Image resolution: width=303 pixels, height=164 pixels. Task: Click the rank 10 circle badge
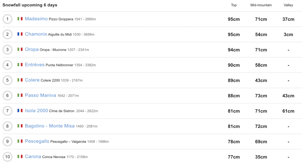pos(7,157)
